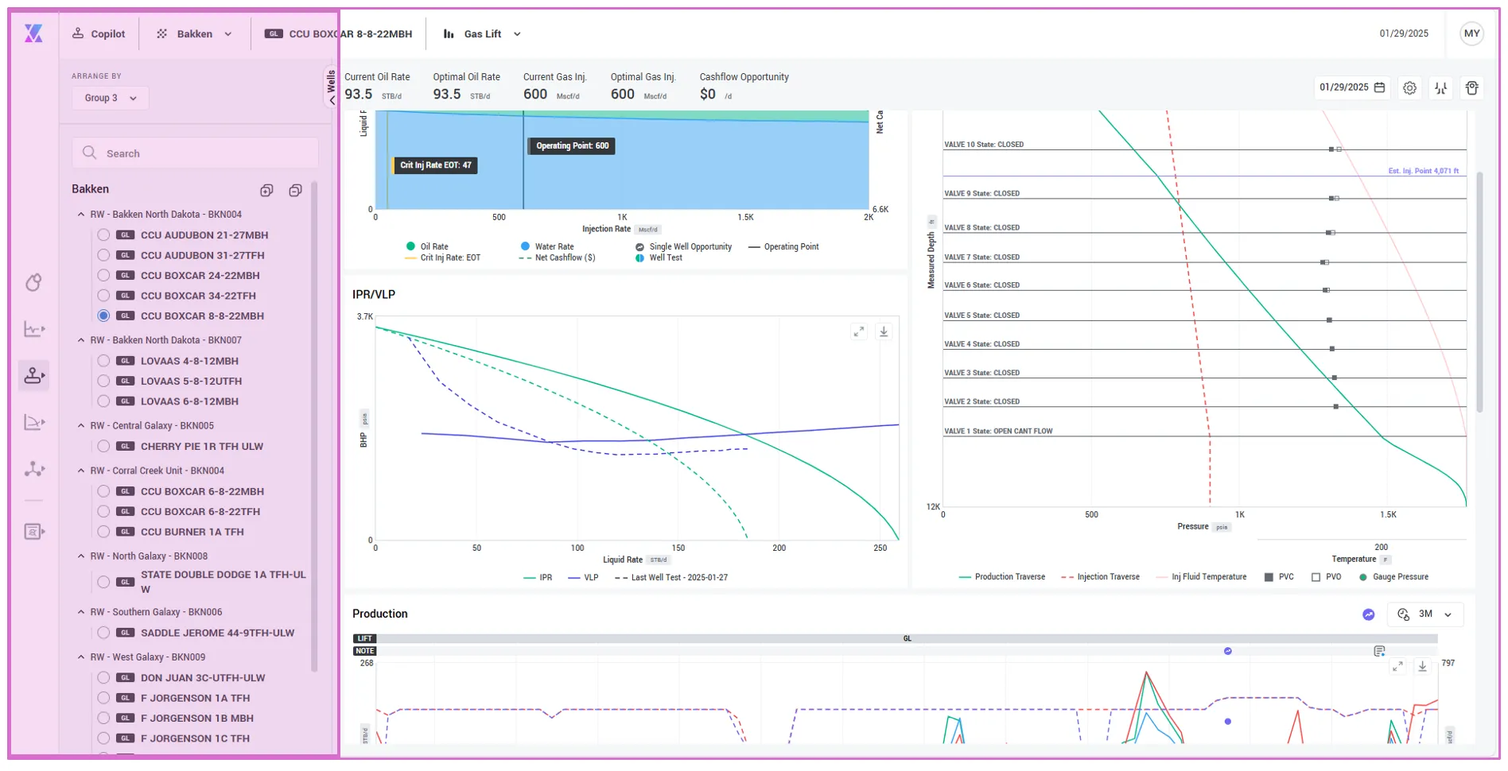Screen dimensions: 1508x771
Task: Toggle IPR series in legend
Action: [538, 578]
